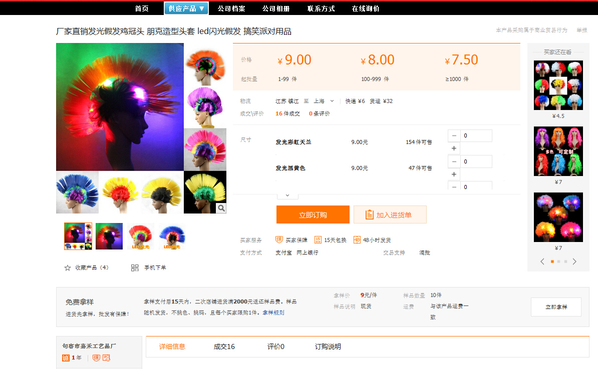The height and width of the screenshot is (369, 598).
Task: Switch to the 订购说明 tab
Action: 328,346
